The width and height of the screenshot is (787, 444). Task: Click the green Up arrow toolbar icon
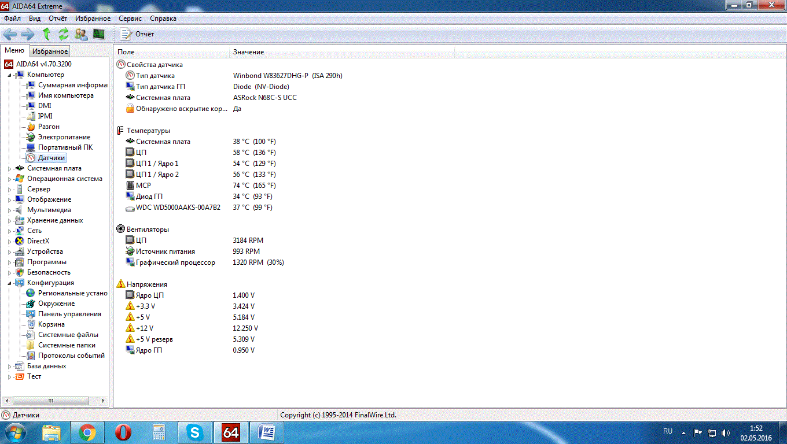tap(46, 34)
